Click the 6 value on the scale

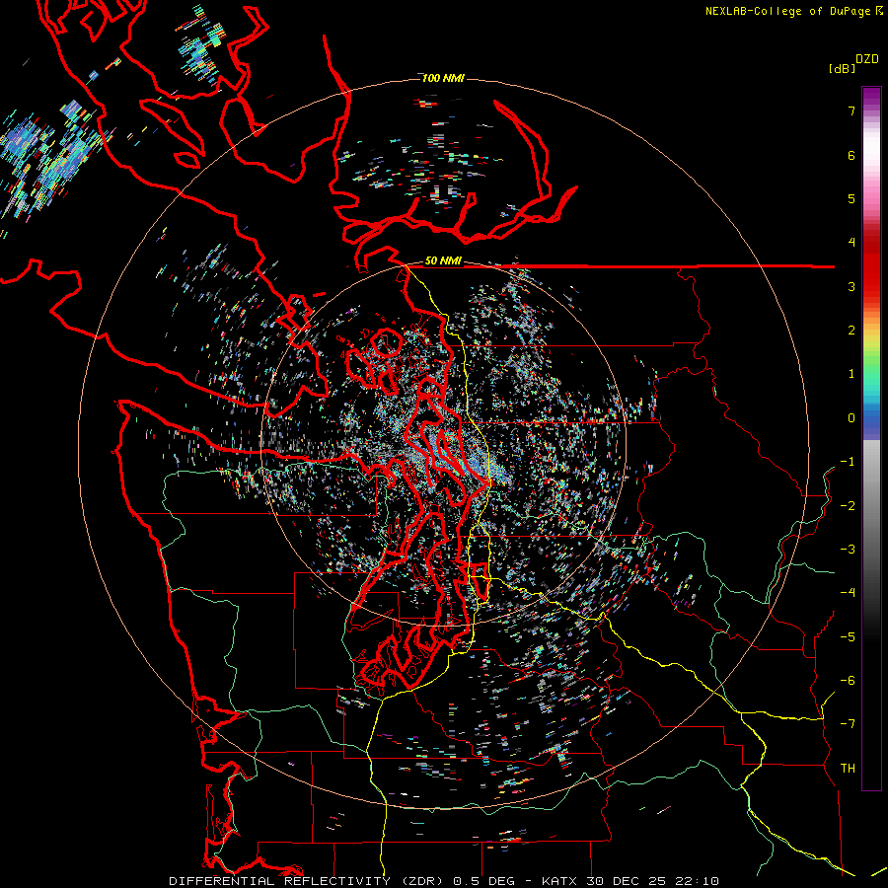851,155
